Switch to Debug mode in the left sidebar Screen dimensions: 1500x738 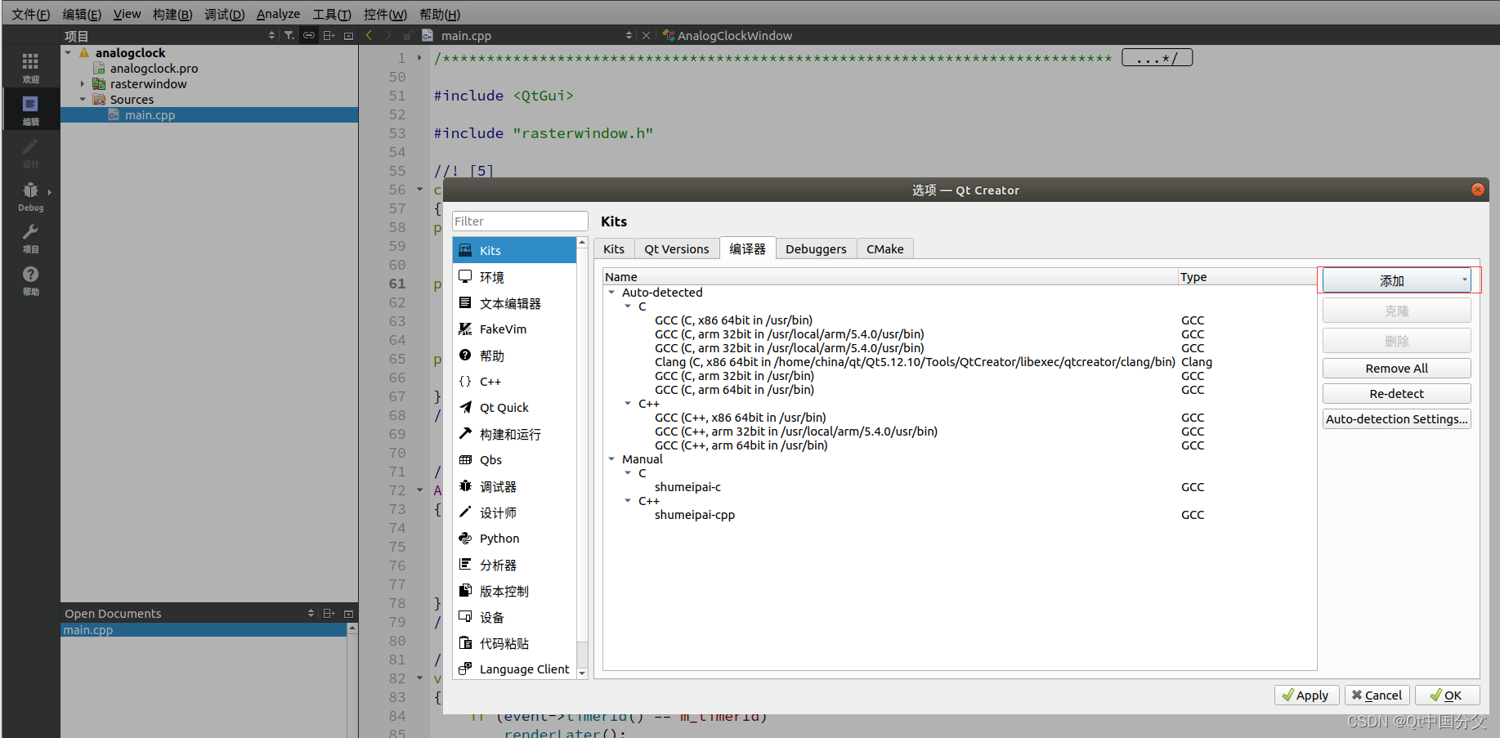click(30, 196)
